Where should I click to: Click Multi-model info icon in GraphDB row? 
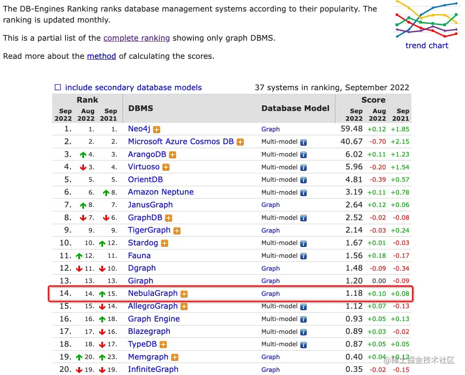(304, 218)
